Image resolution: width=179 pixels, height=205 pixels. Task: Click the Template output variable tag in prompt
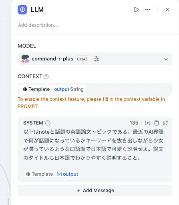pos(52,174)
